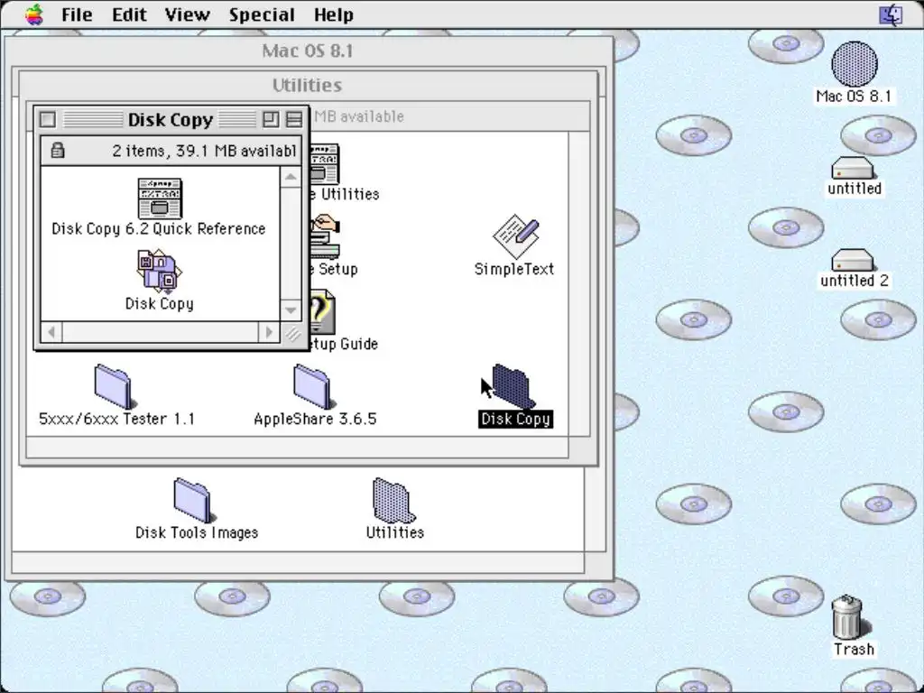Image resolution: width=924 pixels, height=693 pixels.
Task: Open the Help menu
Action: (334, 14)
